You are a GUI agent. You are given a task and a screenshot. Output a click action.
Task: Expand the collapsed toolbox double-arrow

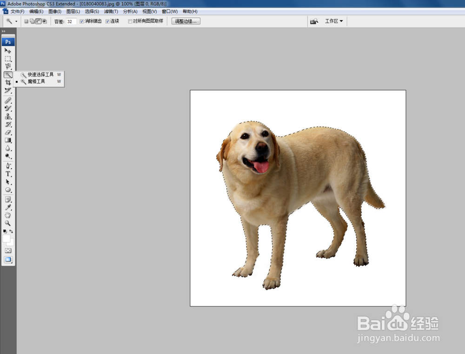pos(3,31)
